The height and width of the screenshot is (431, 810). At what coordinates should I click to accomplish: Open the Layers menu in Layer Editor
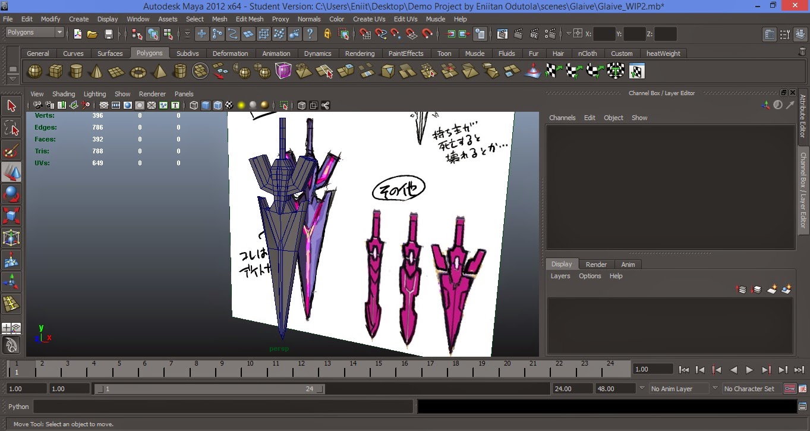560,276
